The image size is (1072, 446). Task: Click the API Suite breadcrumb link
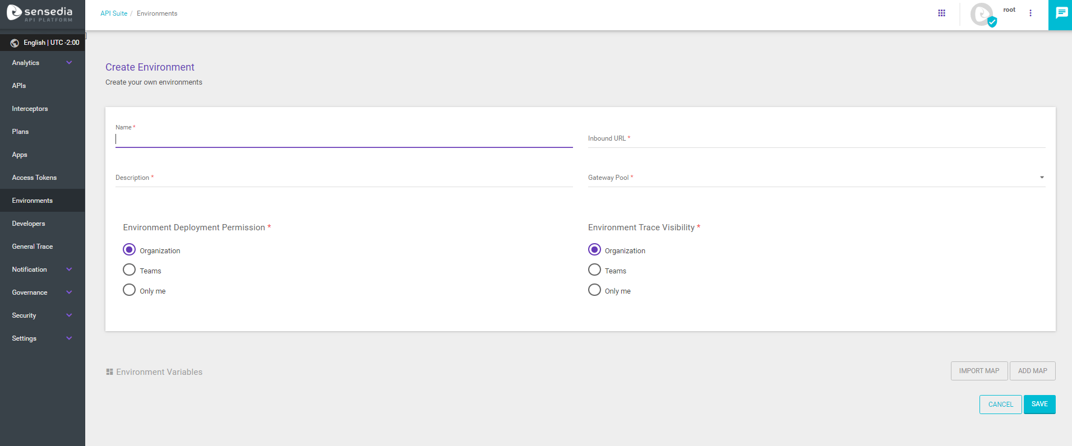coord(114,13)
